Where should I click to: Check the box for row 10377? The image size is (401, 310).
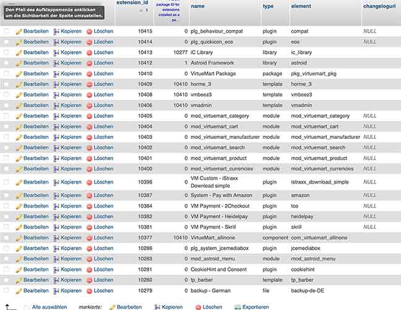[7, 237]
